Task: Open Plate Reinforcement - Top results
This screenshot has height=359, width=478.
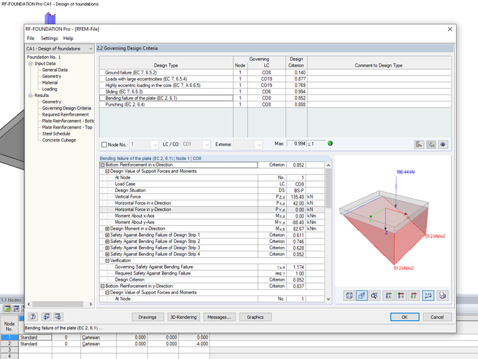Action: [x=67, y=127]
